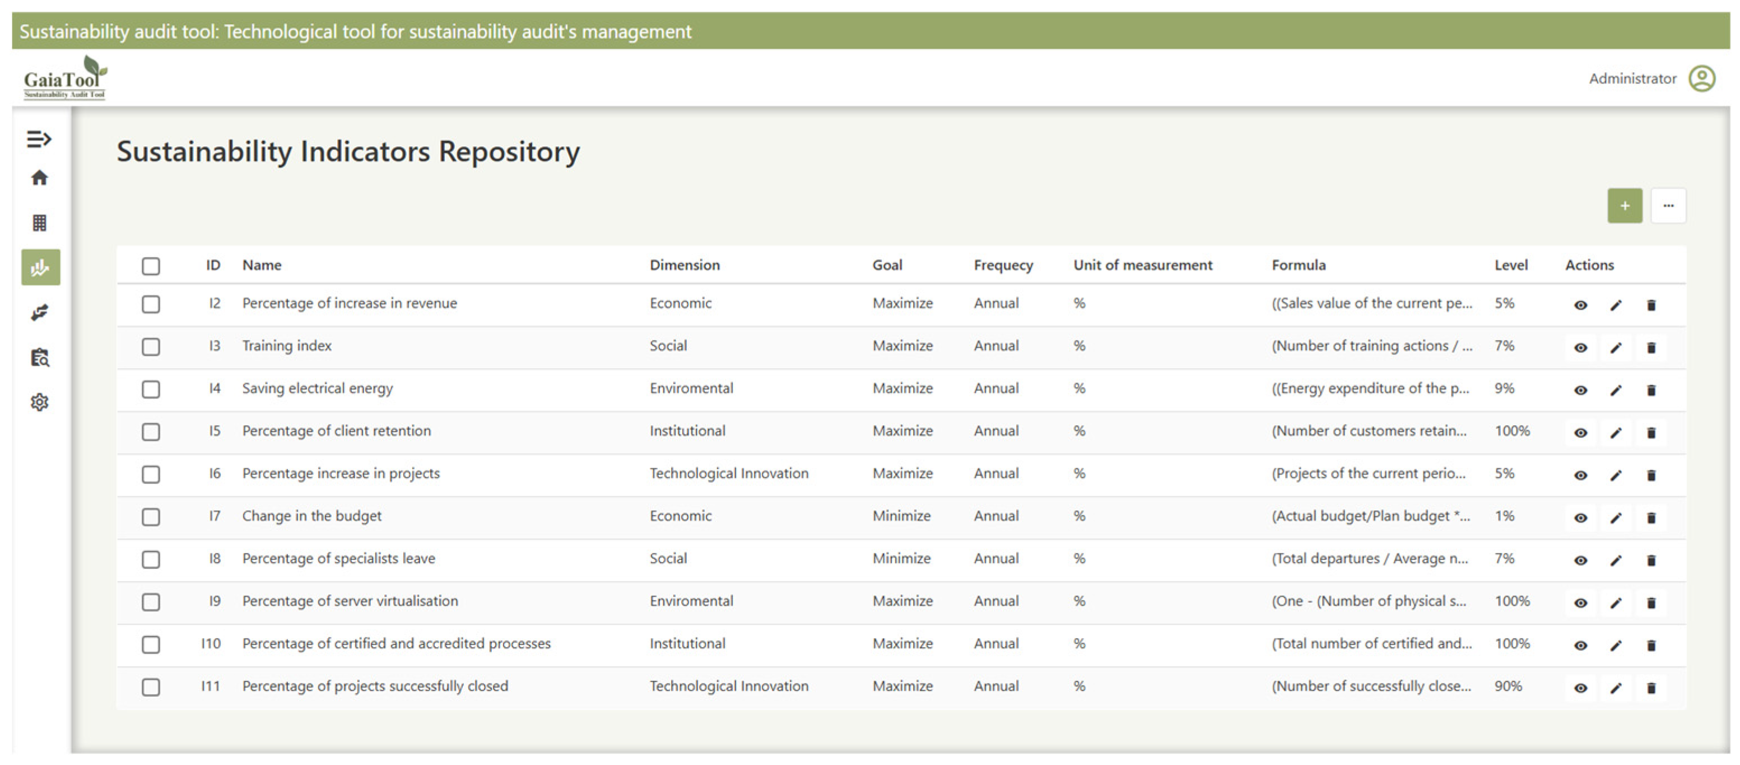Sort by the Dimension column header
The height and width of the screenshot is (765, 1740).
[684, 265]
